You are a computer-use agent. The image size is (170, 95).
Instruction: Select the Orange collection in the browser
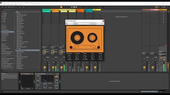point(5,15)
